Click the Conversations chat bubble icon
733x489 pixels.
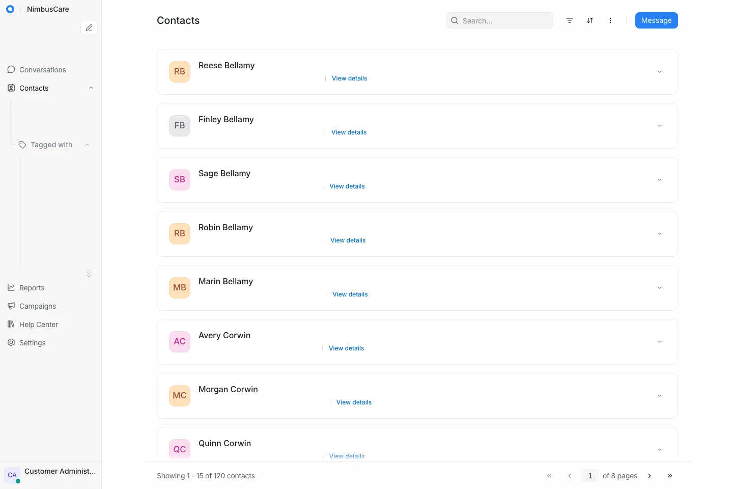click(x=11, y=70)
